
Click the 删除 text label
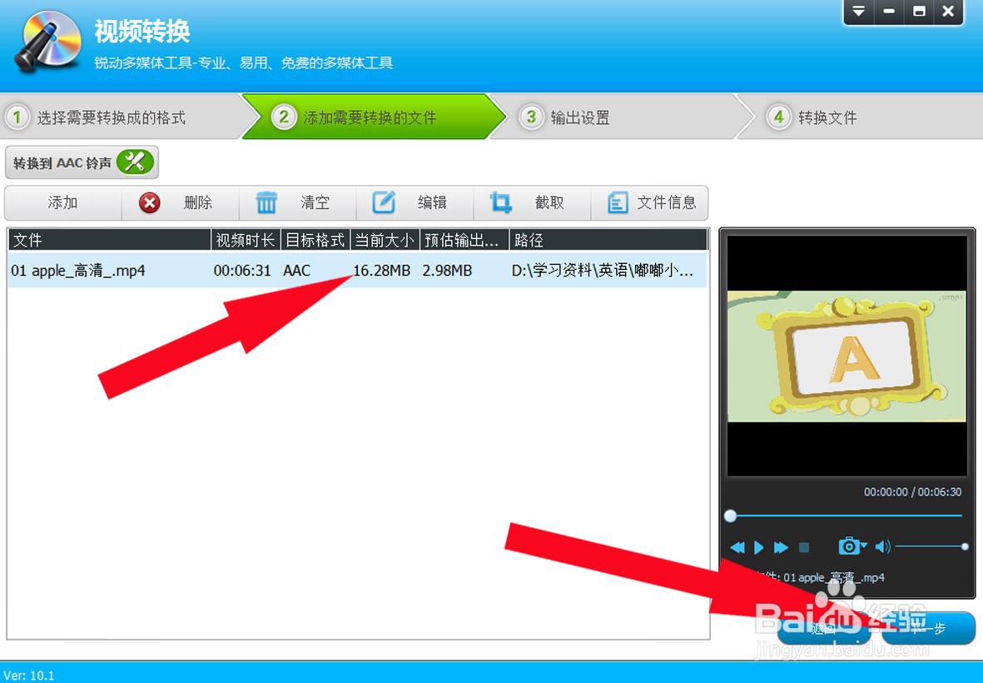click(x=198, y=202)
